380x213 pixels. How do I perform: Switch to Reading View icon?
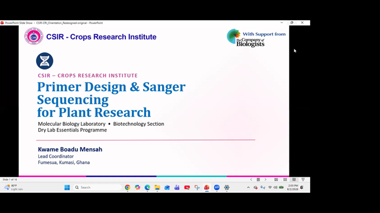click(x=294, y=179)
